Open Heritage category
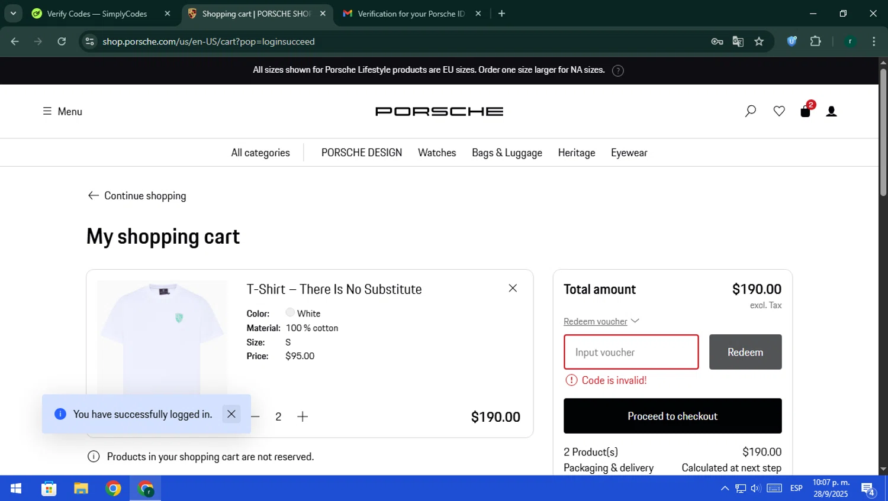This screenshot has height=501, width=888. [x=577, y=153]
